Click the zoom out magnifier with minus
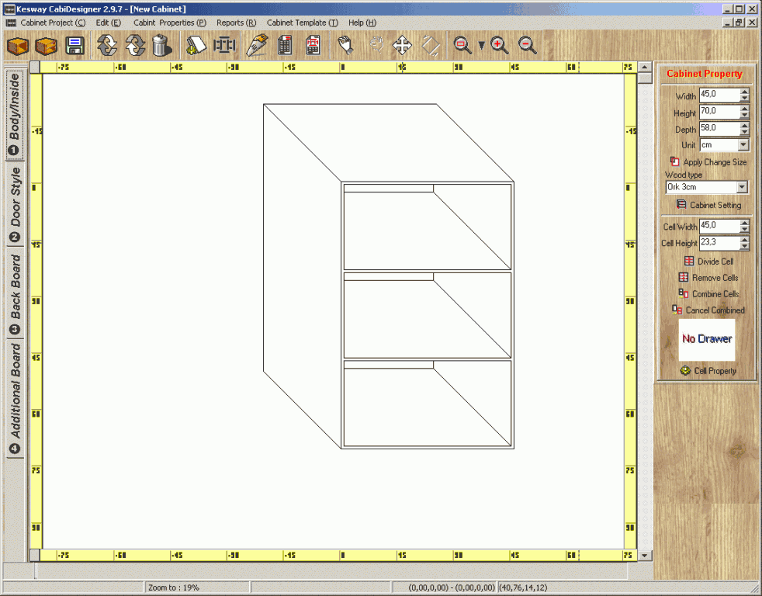762x596 pixels. click(x=528, y=45)
